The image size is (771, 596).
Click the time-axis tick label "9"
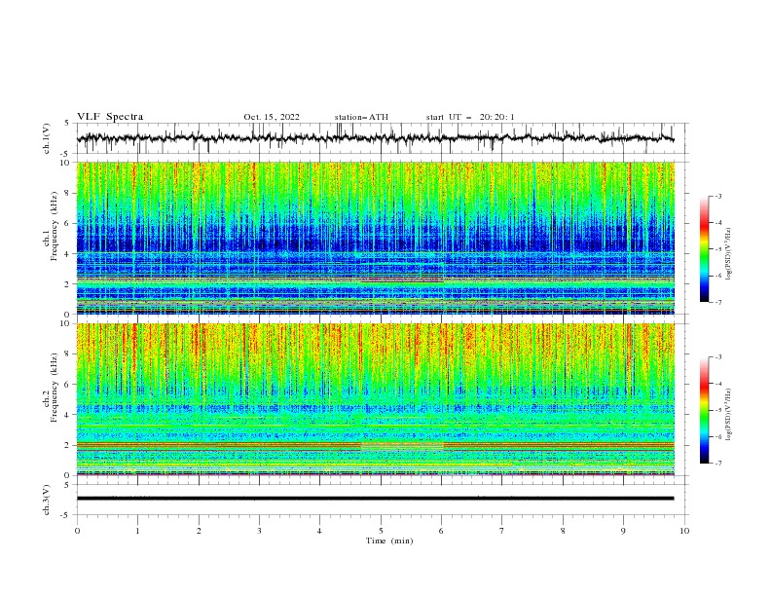pyautogui.click(x=623, y=531)
